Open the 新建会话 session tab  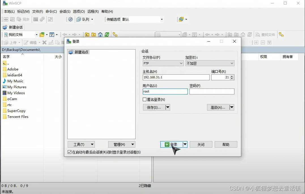pyautogui.click(x=13, y=27)
